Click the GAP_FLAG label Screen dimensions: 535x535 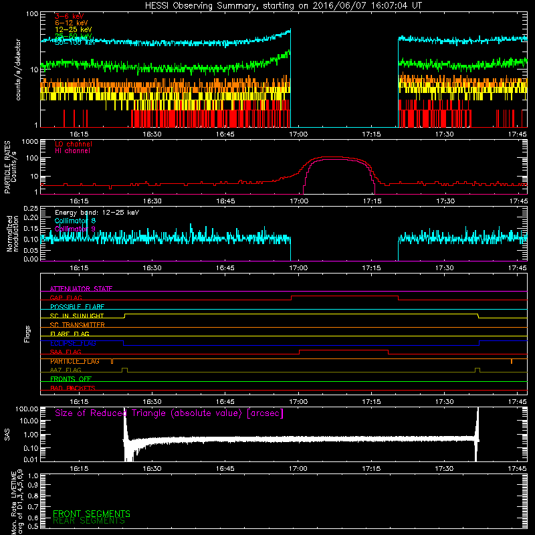pos(66,298)
